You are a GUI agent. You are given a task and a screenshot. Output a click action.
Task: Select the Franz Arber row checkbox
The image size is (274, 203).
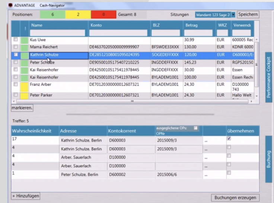pos(16,84)
